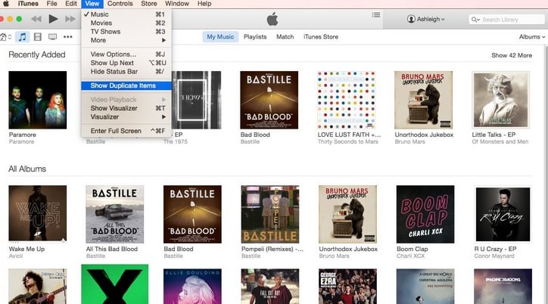Choose TV Shows in the View menu

[x=126, y=32]
